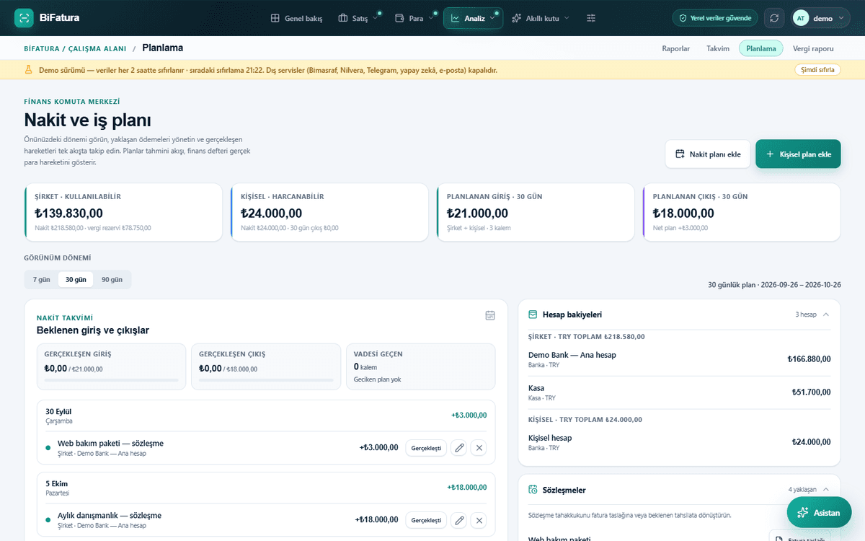Click the refresh sync icon button
865x541 pixels.
click(x=774, y=18)
